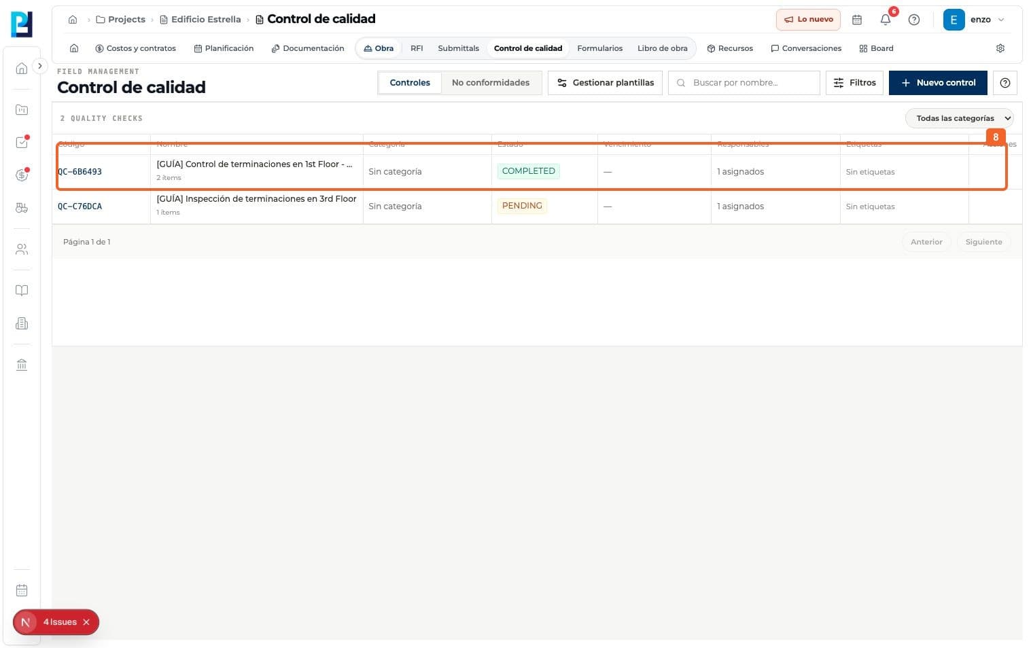Open the bank icon in left sidebar
1031x648 pixels.
pyautogui.click(x=22, y=365)
